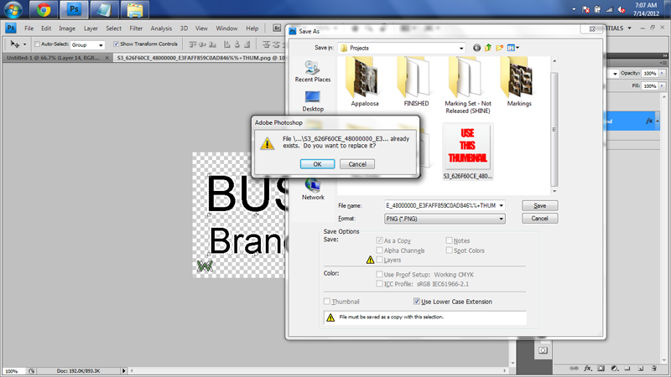This screenshot has height=377, width=671.
Task: Open Recent Places in the sidebar
Action: [312, 71]
